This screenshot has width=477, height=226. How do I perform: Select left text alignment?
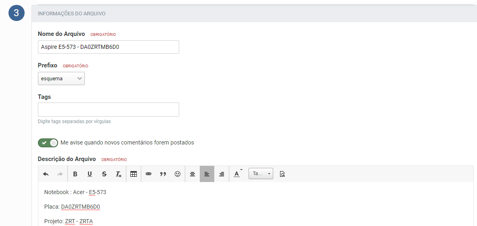click(x=207, y=174)
